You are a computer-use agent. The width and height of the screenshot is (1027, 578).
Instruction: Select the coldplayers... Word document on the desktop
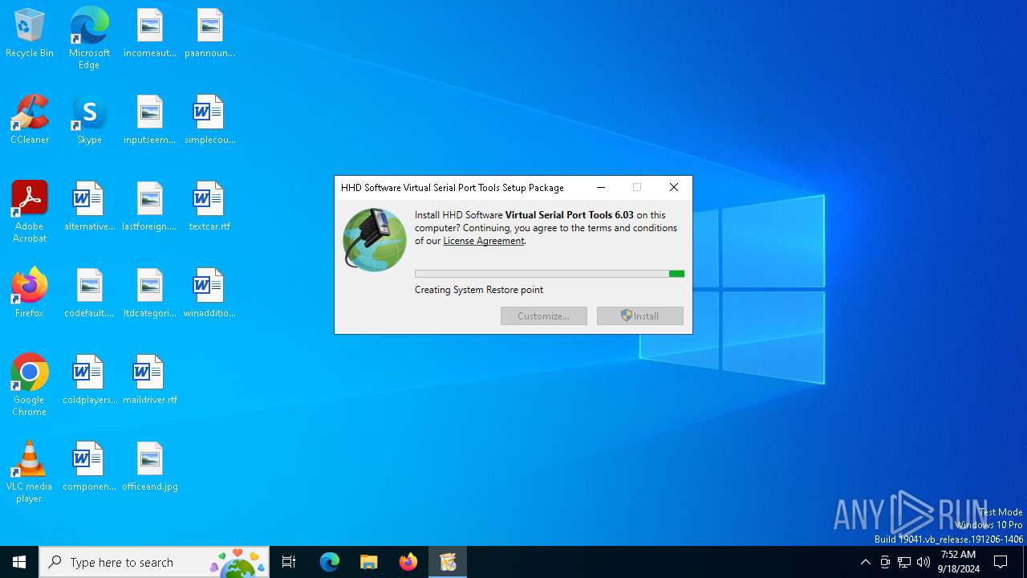(x=89, y=381)
